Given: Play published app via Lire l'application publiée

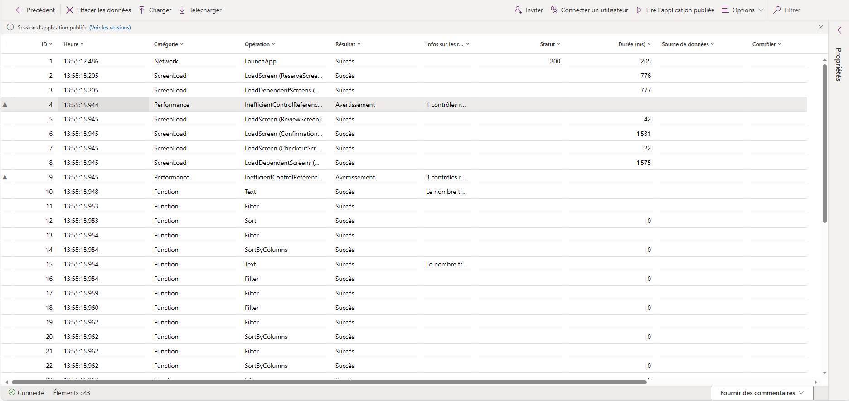Looking at the screenshot, I should (675, 10).
